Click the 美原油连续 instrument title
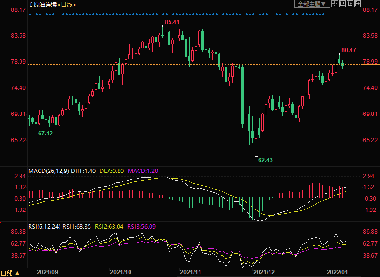380x277 pixels. click(x=42, y=4)
